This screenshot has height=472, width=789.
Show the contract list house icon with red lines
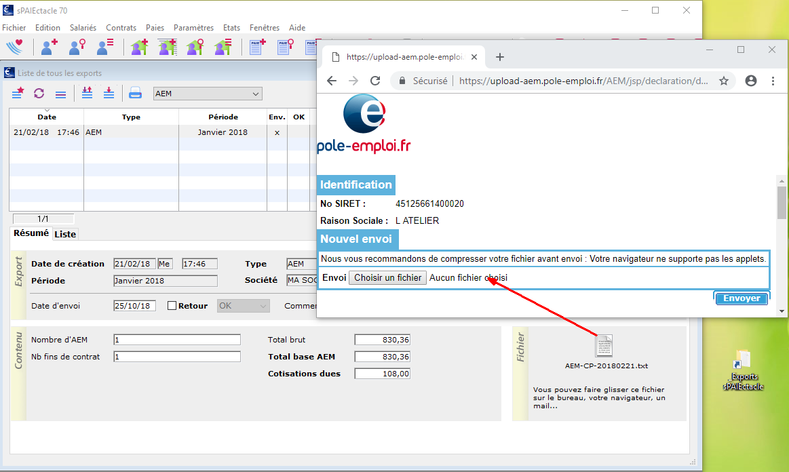(223, 47)
